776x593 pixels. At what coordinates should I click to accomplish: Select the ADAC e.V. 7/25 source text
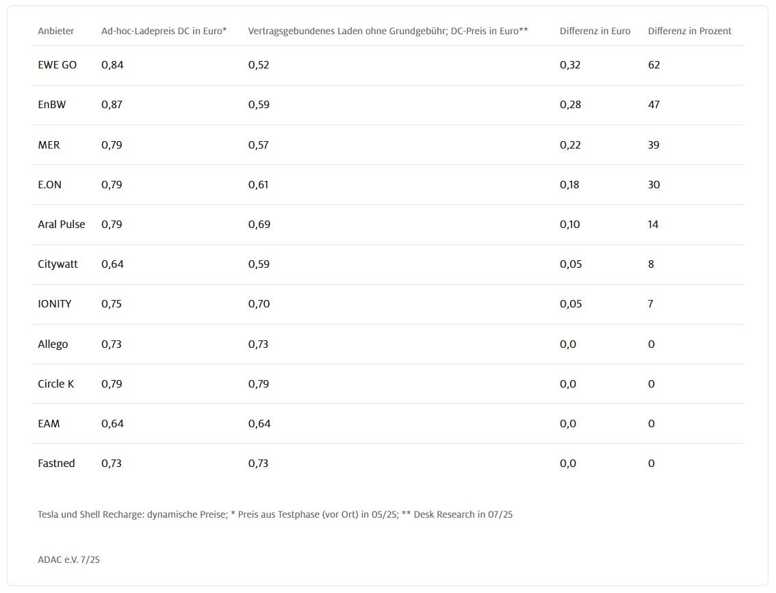point(69,559)
